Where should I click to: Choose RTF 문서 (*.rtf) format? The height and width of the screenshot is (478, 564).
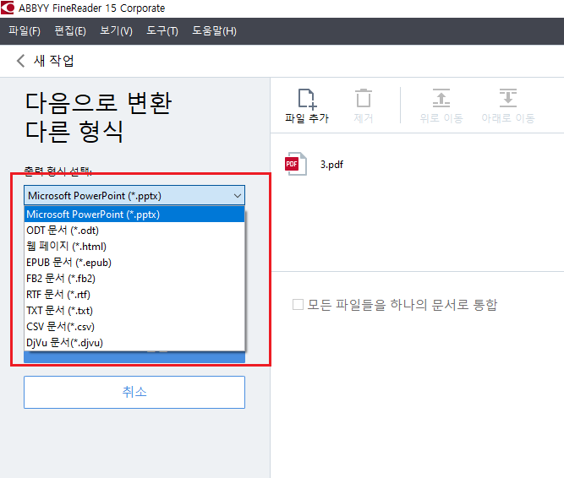(134, 295)
